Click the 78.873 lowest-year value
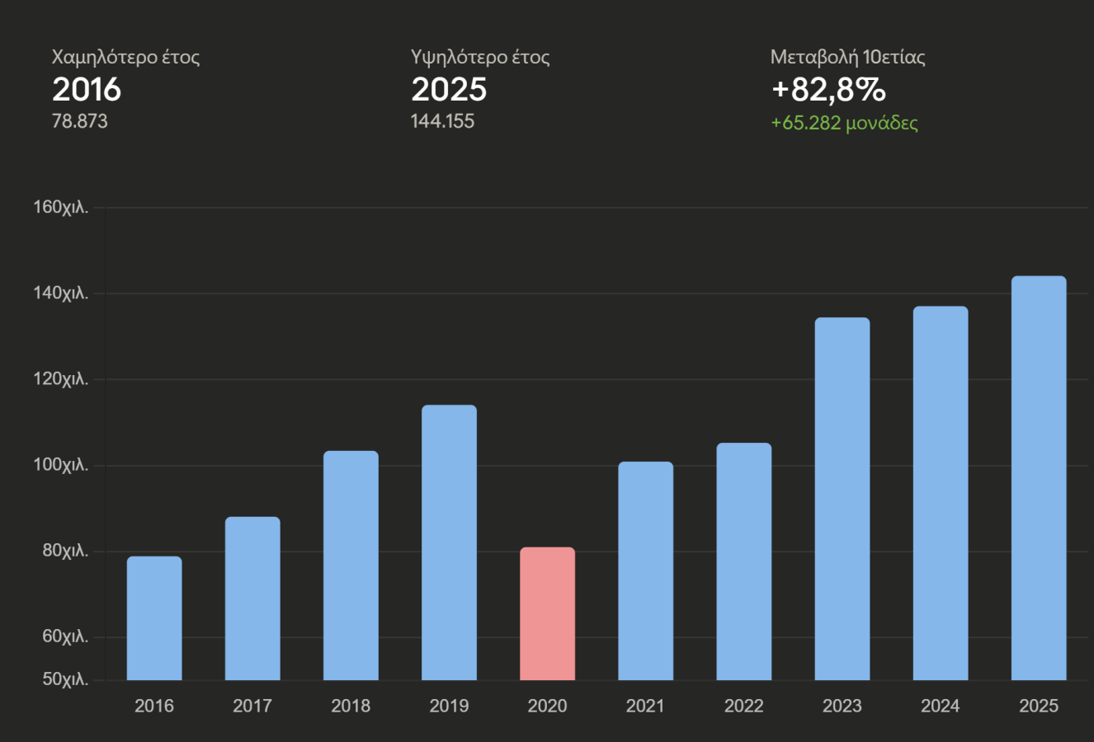This screenshot has width=1094, height=742. pos(80,121)
